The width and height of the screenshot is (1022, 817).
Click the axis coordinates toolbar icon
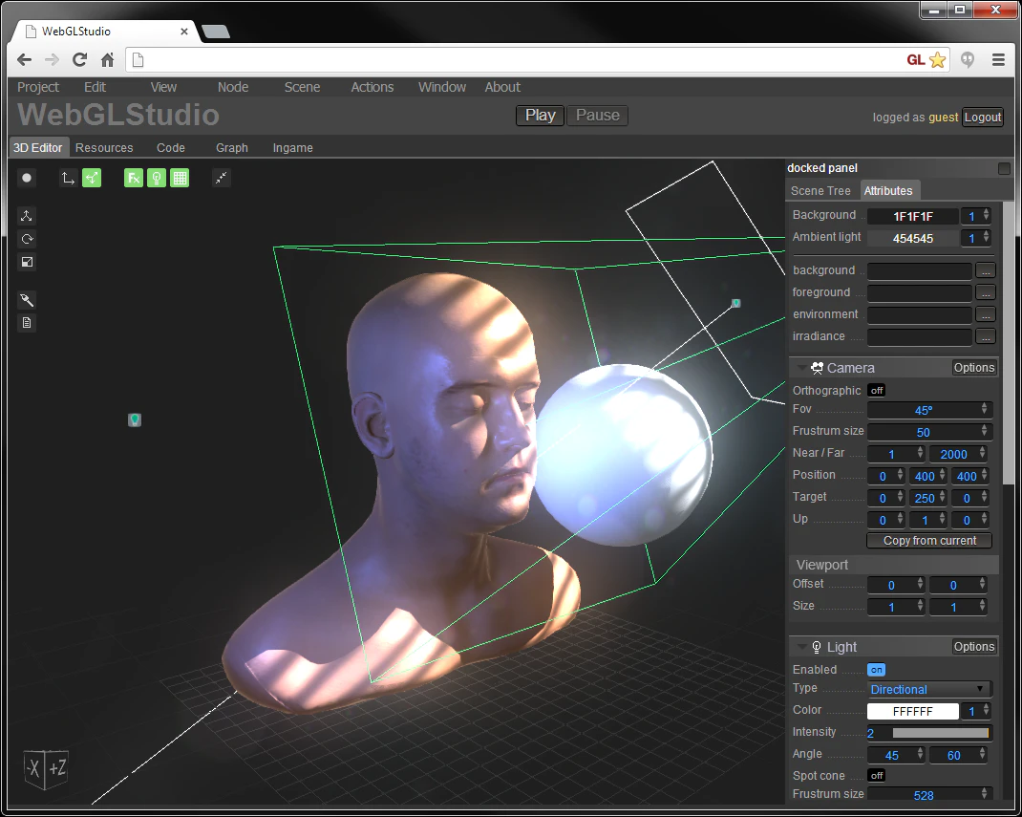(x=68, y=178)
